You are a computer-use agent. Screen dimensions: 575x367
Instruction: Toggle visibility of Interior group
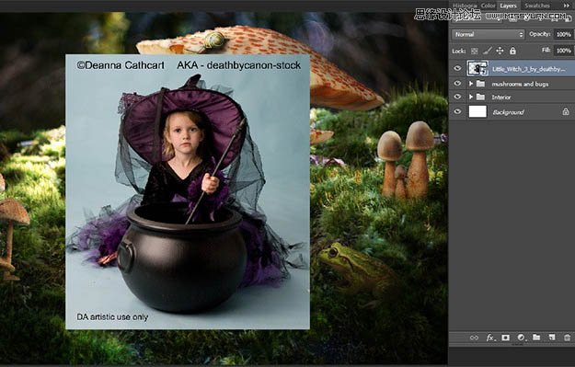point(457,97)
